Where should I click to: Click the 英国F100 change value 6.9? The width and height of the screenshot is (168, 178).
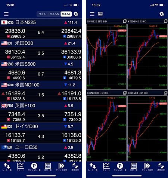coord(71,106)
